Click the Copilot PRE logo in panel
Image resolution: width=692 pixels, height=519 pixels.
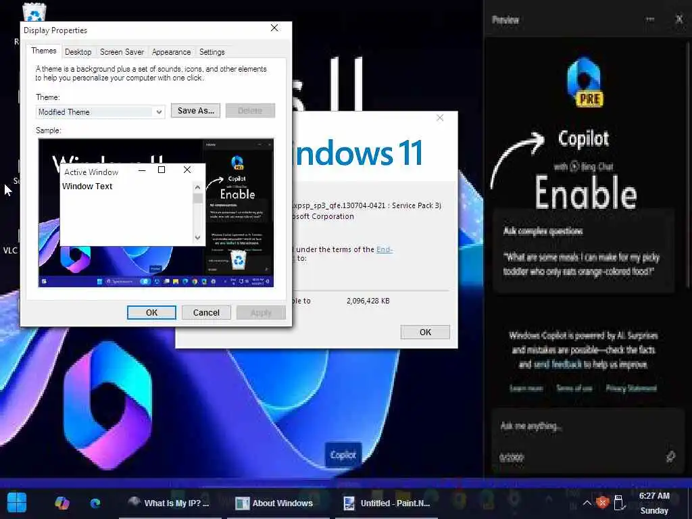pyautogui.click(x=585, y=82)
